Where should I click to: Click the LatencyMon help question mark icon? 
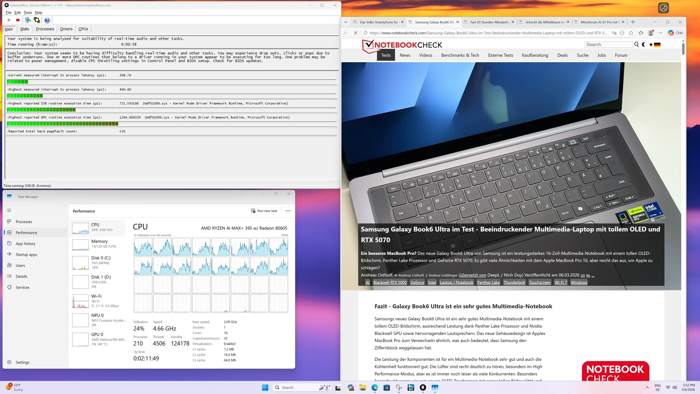point(47,20)
